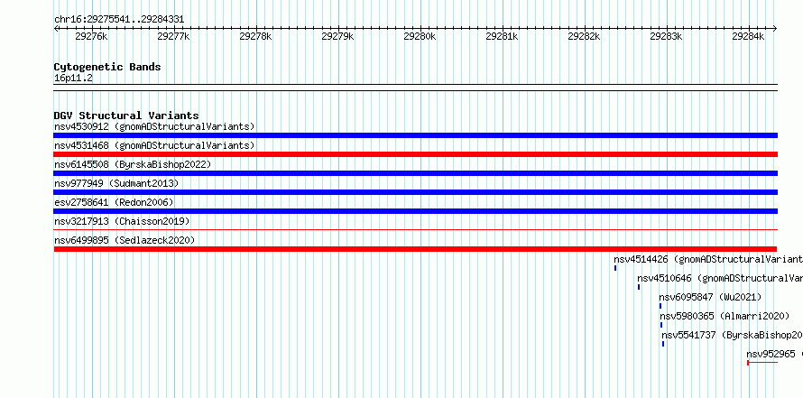This screenshot has height=398, width=803.
Task: Open nsv5541737 ByrskaBishop variant label
Action: point(733,335)
